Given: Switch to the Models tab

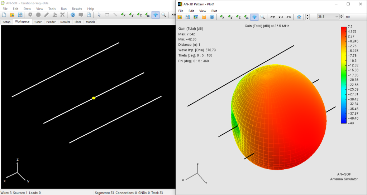Looking at the screenshot, I should pyautogui.click(x=90, y=22).
